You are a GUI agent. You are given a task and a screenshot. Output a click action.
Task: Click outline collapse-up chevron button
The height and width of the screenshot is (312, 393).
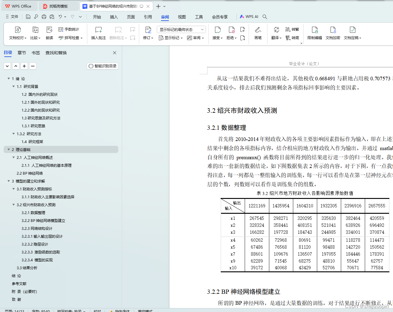click(x=16, y=66)
